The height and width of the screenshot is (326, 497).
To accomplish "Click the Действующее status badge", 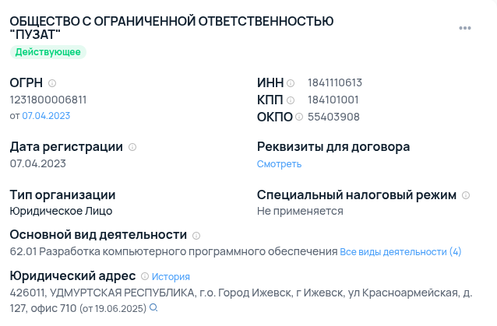I will point(48,52).
